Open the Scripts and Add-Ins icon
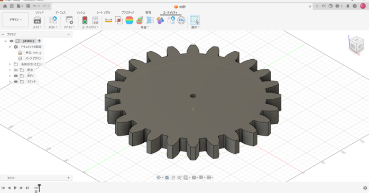The width and height of the screenshot is (369, 193). (69, 20)
